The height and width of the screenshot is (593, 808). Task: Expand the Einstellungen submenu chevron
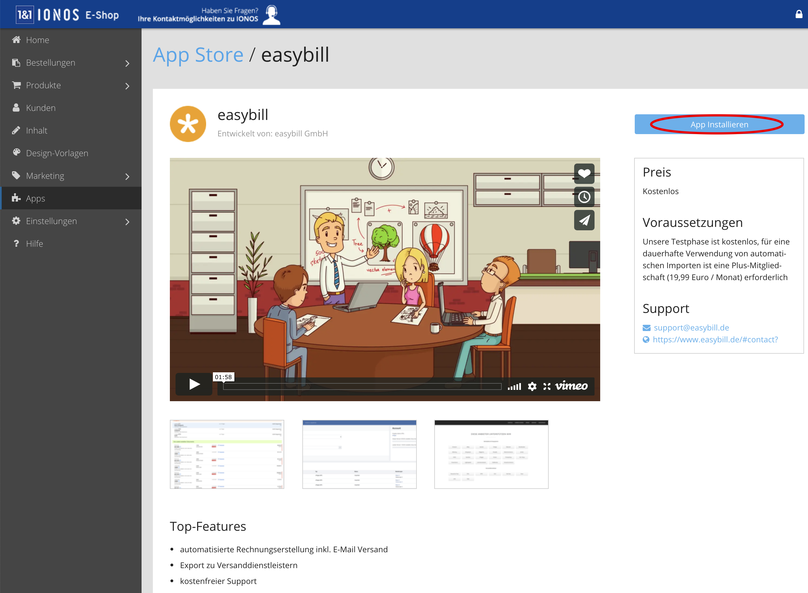(127, 222)
